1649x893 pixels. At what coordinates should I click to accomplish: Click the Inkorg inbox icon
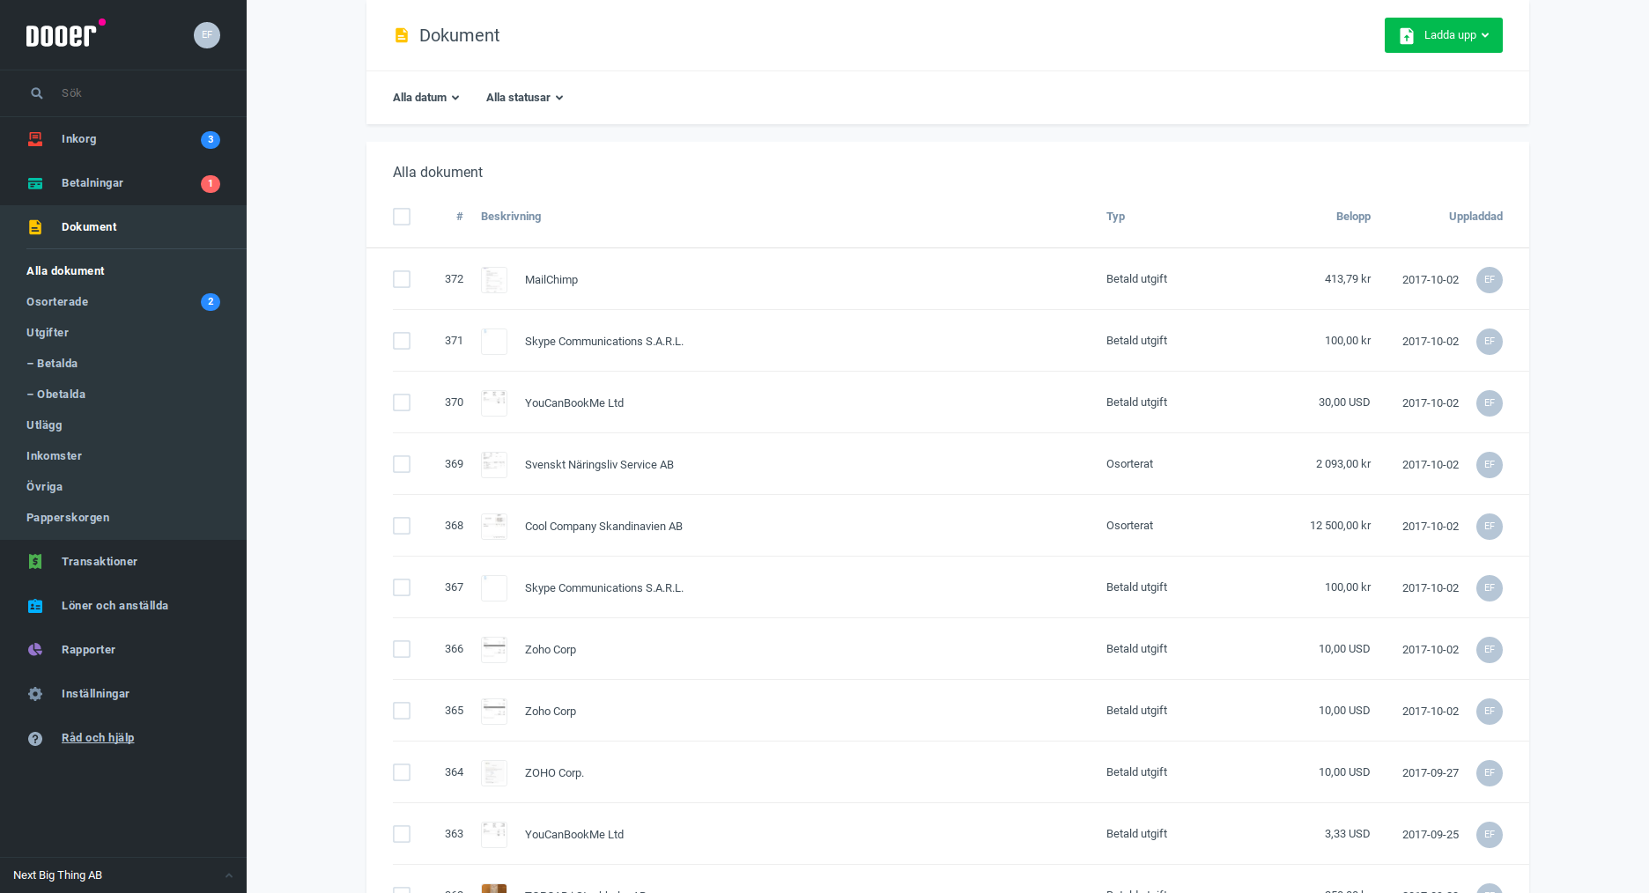click(x=35, y=139)
